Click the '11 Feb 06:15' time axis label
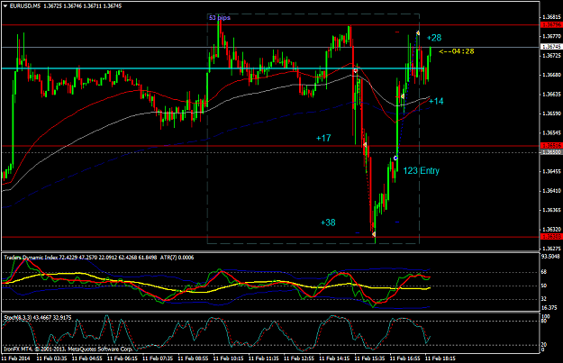 pyautogui.click(x=123, y=358)
